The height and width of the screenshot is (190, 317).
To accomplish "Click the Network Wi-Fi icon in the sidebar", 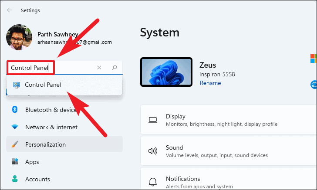I will [x=15, y=127].
